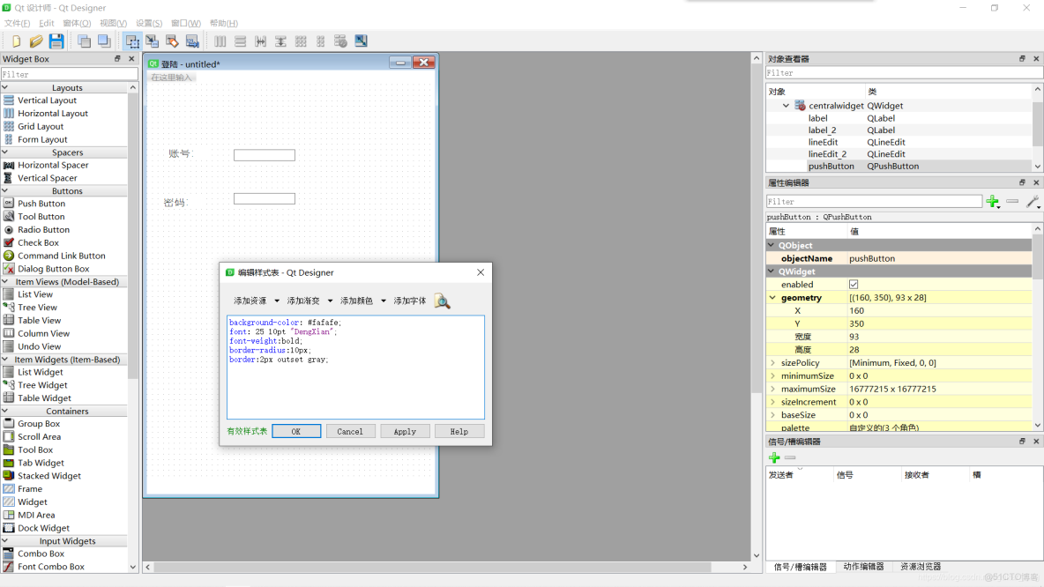Viewport: 1044px width, 587px height.
Task: Select Edit Buddies mode toolbar icon
Action: pyautogui.click(x=172, y=41)
